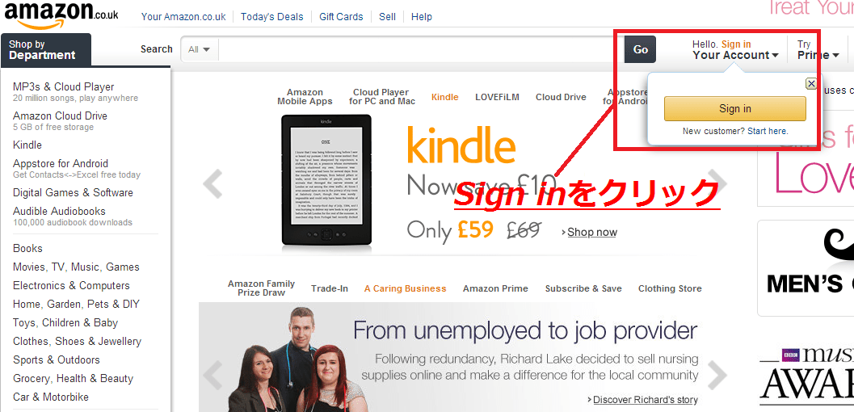Go to next slide on business story banner
The height and width of the screenshot is (412, 854).
[x=717, y=375]
